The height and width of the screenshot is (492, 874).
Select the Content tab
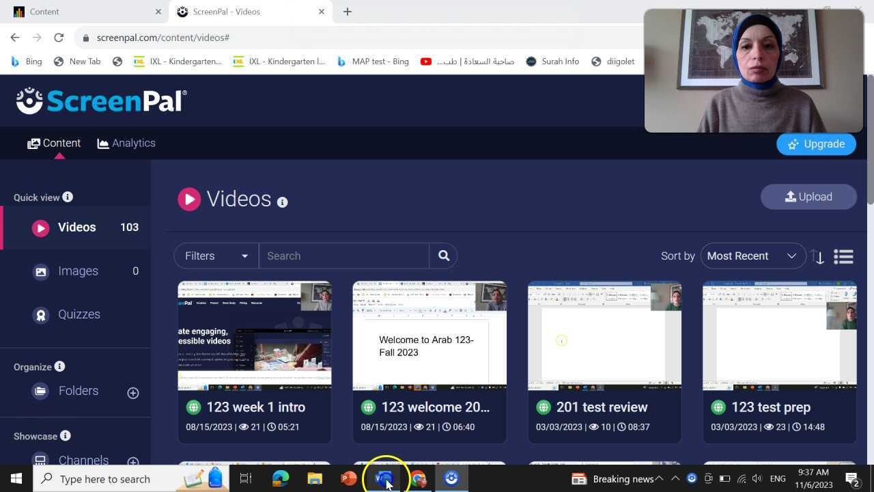point(54,143)
